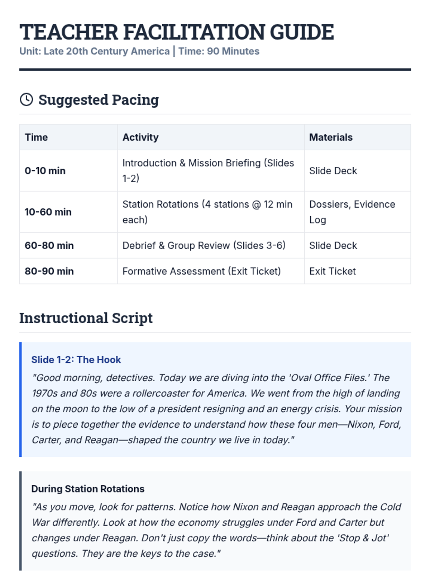Viewport: 430px width, 574px height.
Task: Select the 80-90 min table cell
Action: point(49,271)
